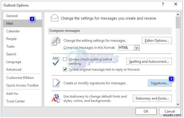Go to the Tasks category
Viewport: 184px width, 118px height.
coord(22,47)
